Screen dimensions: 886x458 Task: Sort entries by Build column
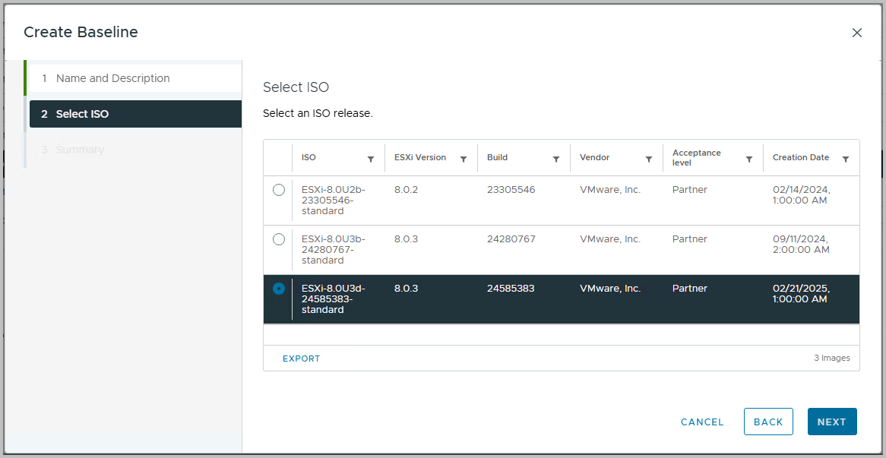(x=497, y=156)
